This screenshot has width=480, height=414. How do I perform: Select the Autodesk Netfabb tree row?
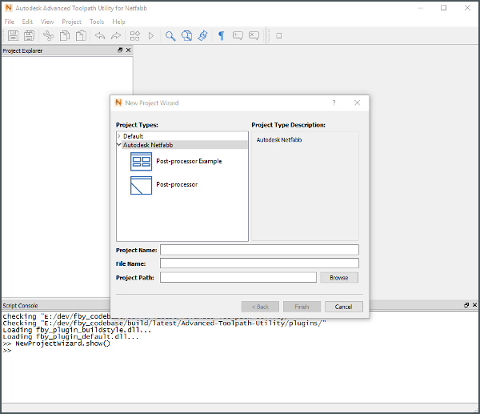(185, 145)
